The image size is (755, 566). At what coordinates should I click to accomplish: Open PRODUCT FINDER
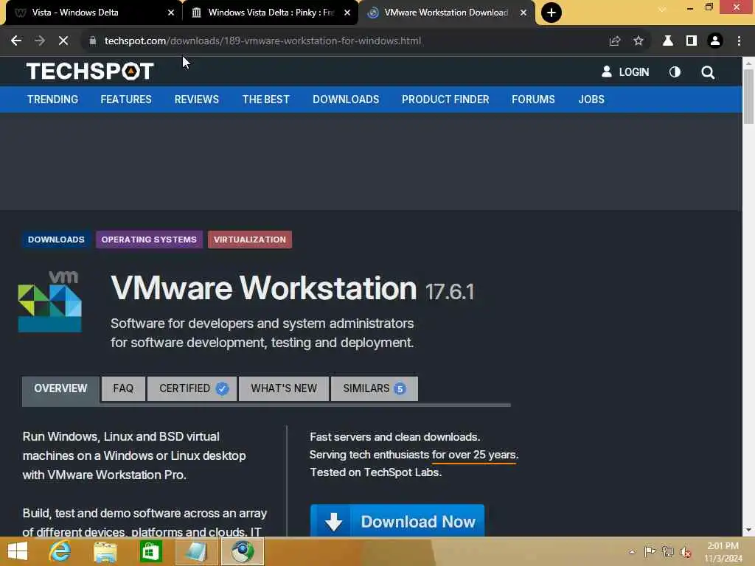pyautogui.click(x=445, y=99)
